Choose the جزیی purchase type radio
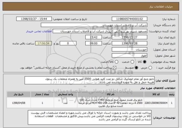 click(150, 68)
